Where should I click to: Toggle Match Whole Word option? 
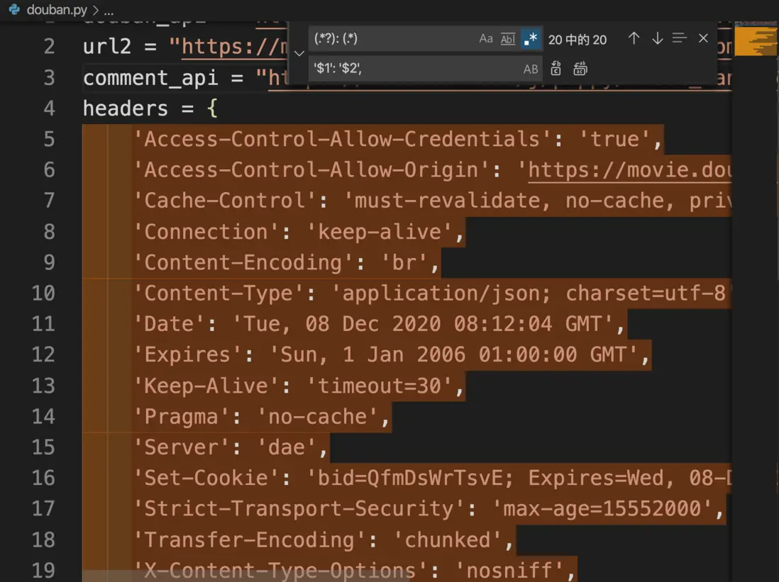pyautogui.click(x=508, y=39)
